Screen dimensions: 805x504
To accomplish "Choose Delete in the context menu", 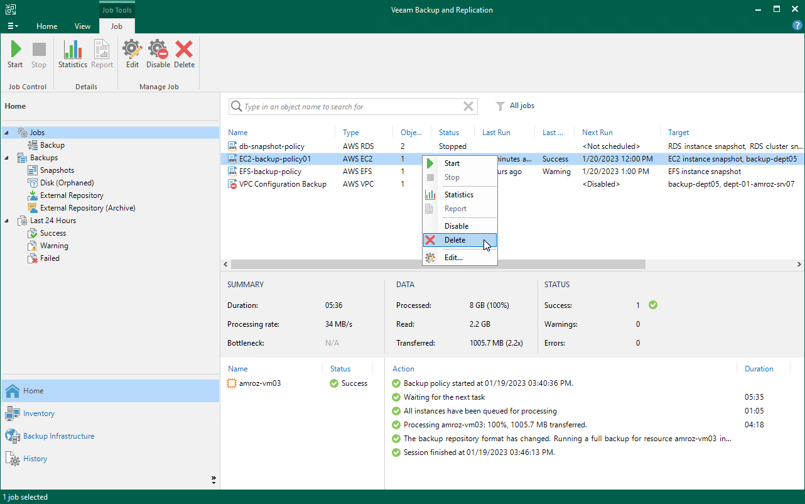I will [460, 240].
